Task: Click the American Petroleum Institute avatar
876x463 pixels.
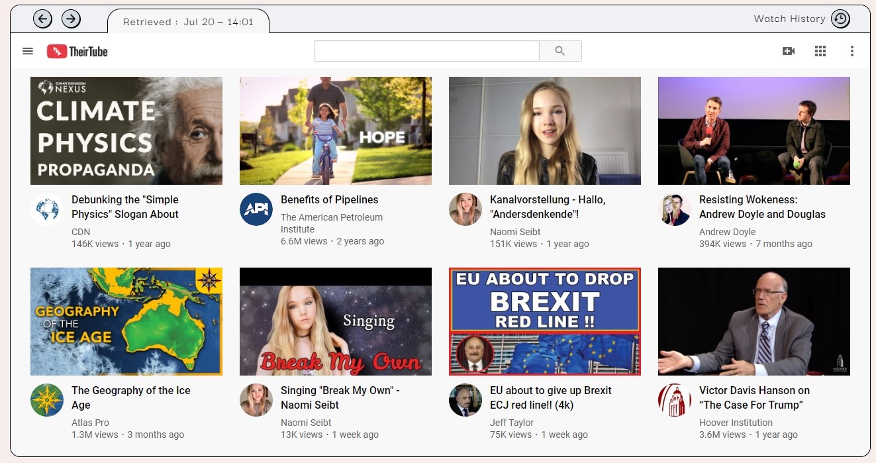Action: coord(256,209)
